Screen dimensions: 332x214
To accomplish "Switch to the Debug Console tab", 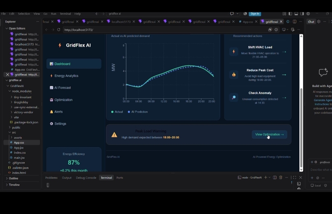I will (86, 178).
